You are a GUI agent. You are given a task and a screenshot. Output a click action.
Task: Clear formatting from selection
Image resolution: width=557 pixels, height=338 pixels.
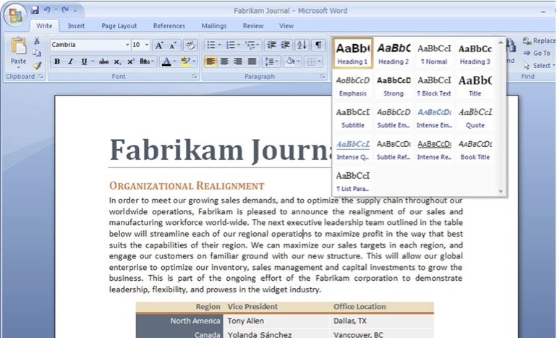190,45
